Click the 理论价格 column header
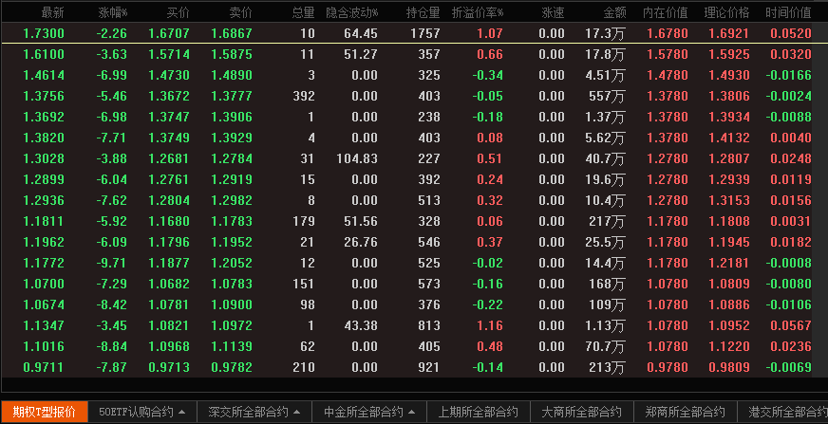 pyautogui.click(x=726, y=12)
